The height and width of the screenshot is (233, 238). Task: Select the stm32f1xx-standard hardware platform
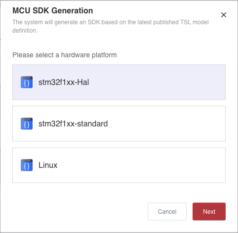[119, 123]
